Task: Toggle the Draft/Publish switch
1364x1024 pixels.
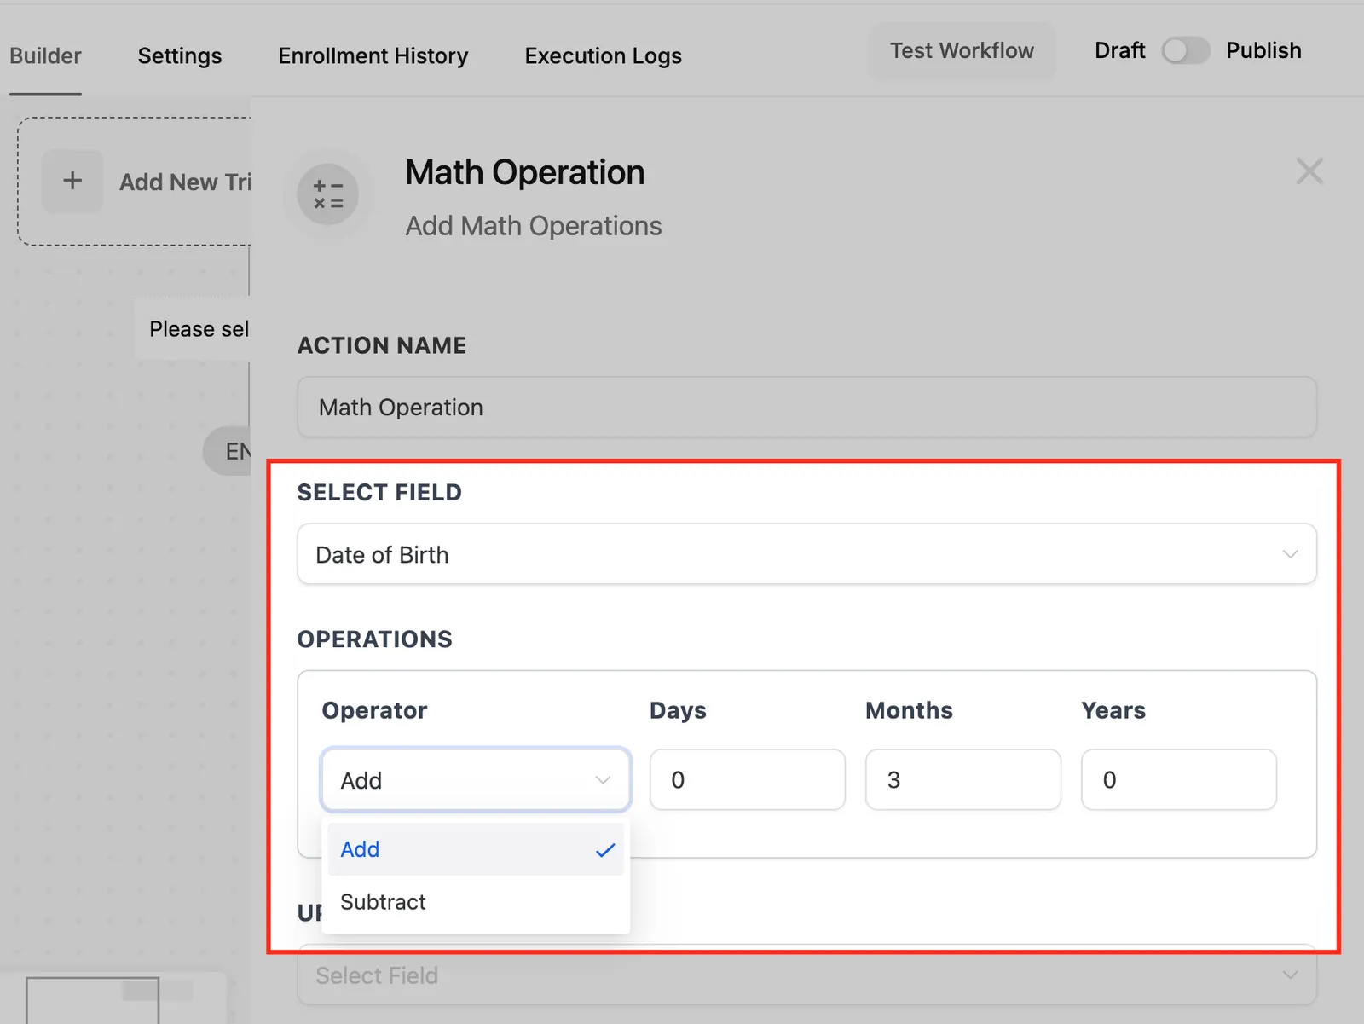Action: pyautogui.click(x=1186, y=50)
